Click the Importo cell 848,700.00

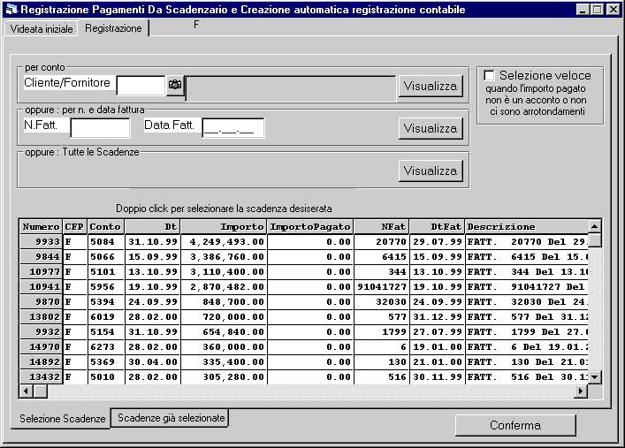(x=224, y=301)
